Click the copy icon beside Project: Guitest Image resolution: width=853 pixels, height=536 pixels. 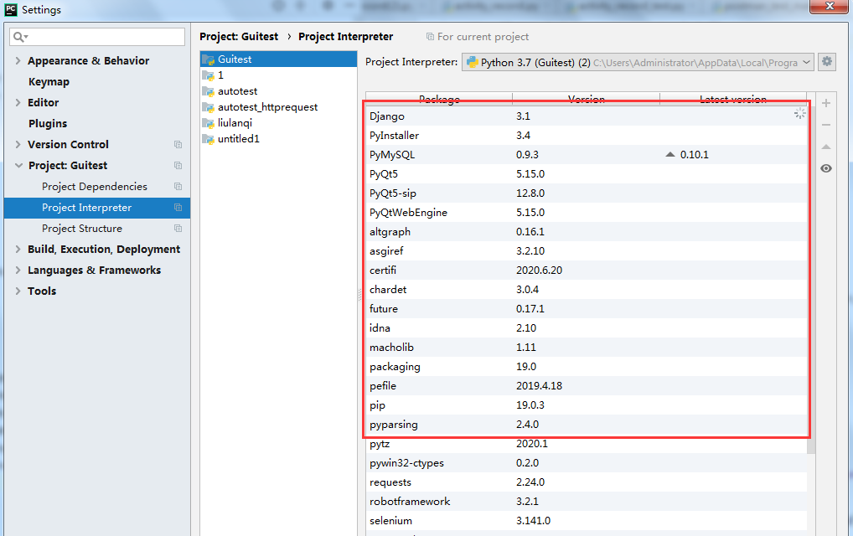point(178,165)
